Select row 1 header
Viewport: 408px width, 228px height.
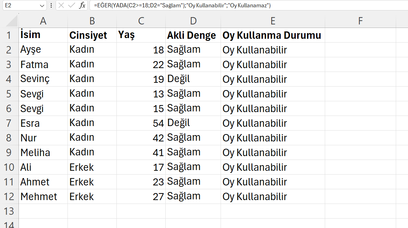coord(9,35)
